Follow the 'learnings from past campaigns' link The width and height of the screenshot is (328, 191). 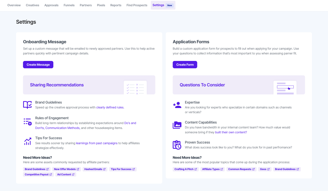click(x=97, y=143)
